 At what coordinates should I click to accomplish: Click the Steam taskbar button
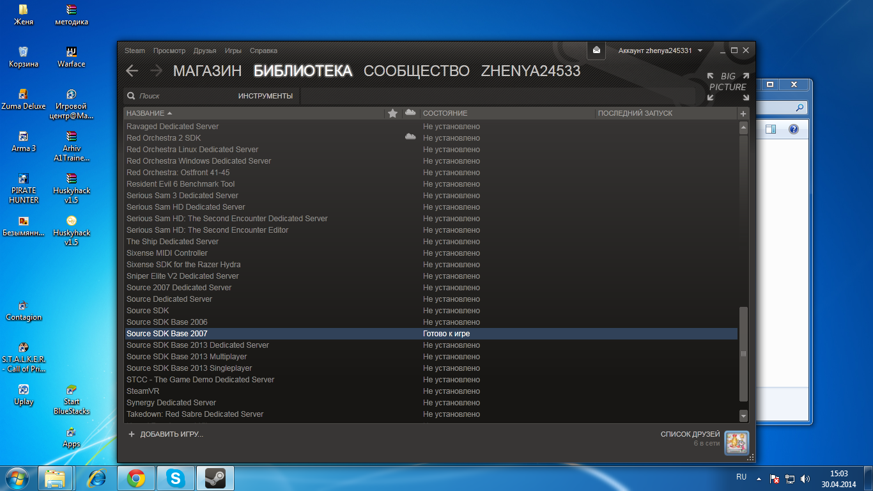tap(215, 478)
